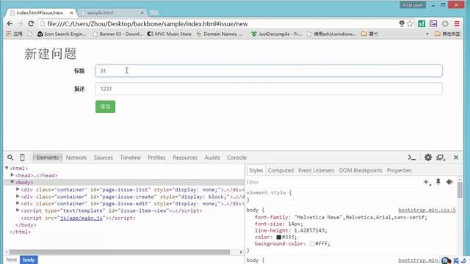Open the DOM Breakpoints tab
The image size is (470, 264).
(361, 170)
